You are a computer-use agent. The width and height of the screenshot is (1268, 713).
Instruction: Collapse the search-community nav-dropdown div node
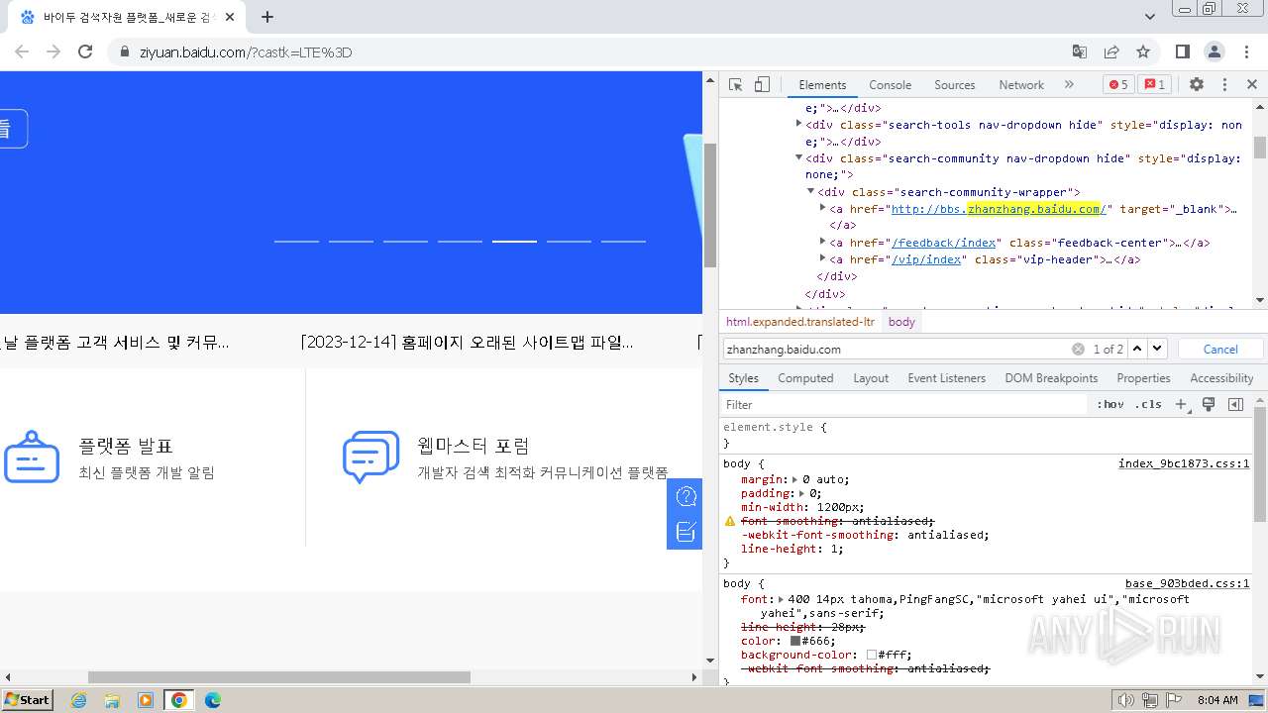click(x=798, y=157)
